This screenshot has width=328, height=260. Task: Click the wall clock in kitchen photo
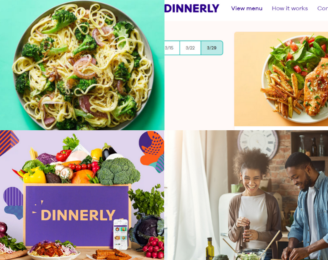(258, 144)
